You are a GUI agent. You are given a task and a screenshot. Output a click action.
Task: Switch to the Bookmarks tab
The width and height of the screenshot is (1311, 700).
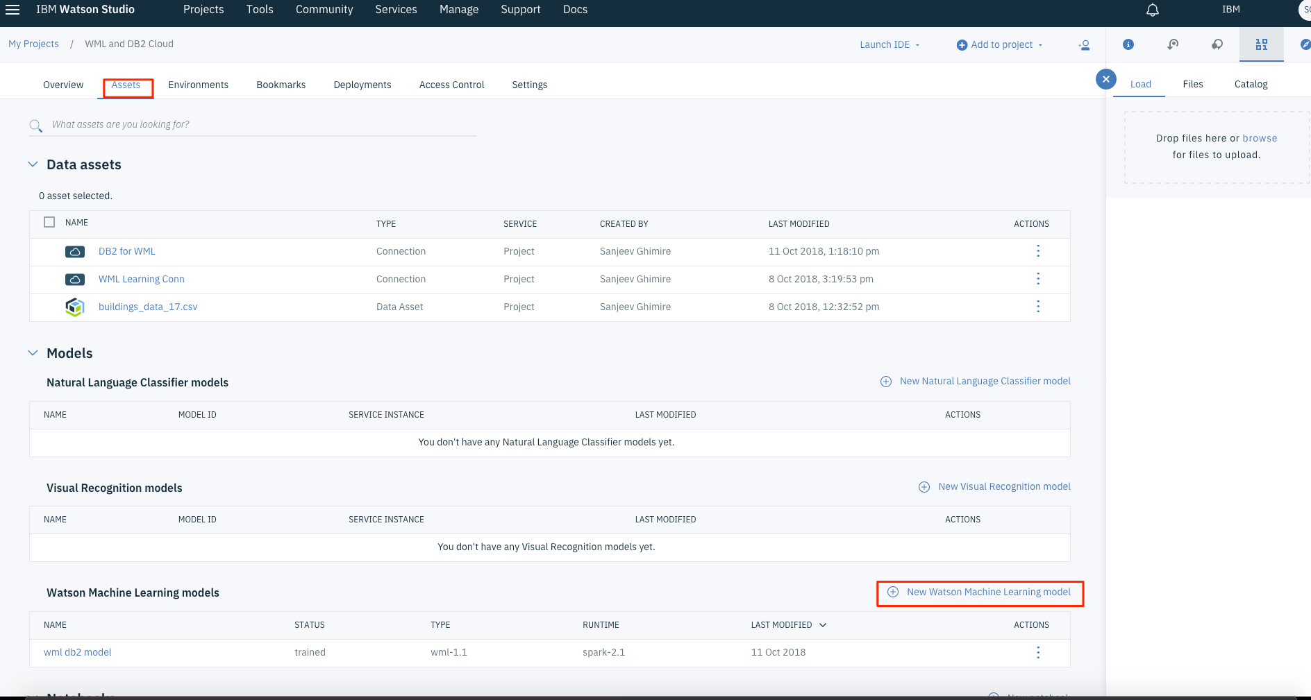tap(281, 85)
